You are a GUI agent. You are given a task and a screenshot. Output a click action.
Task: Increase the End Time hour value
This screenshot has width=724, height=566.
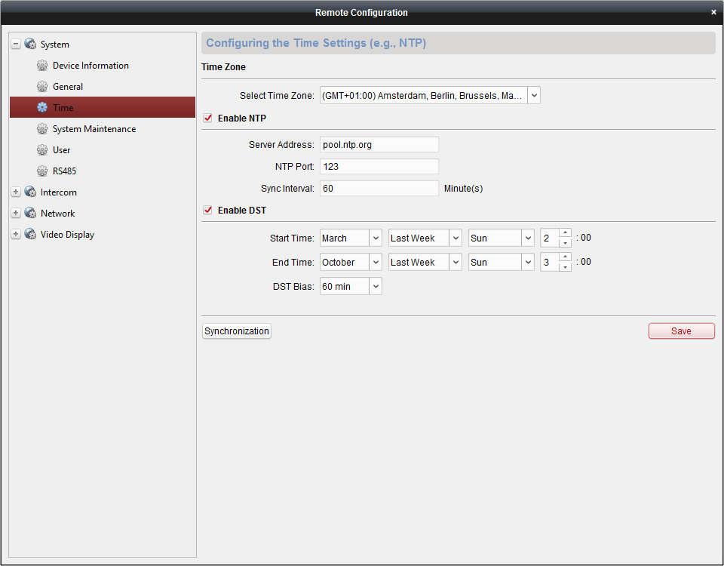(x=565, y=257)
